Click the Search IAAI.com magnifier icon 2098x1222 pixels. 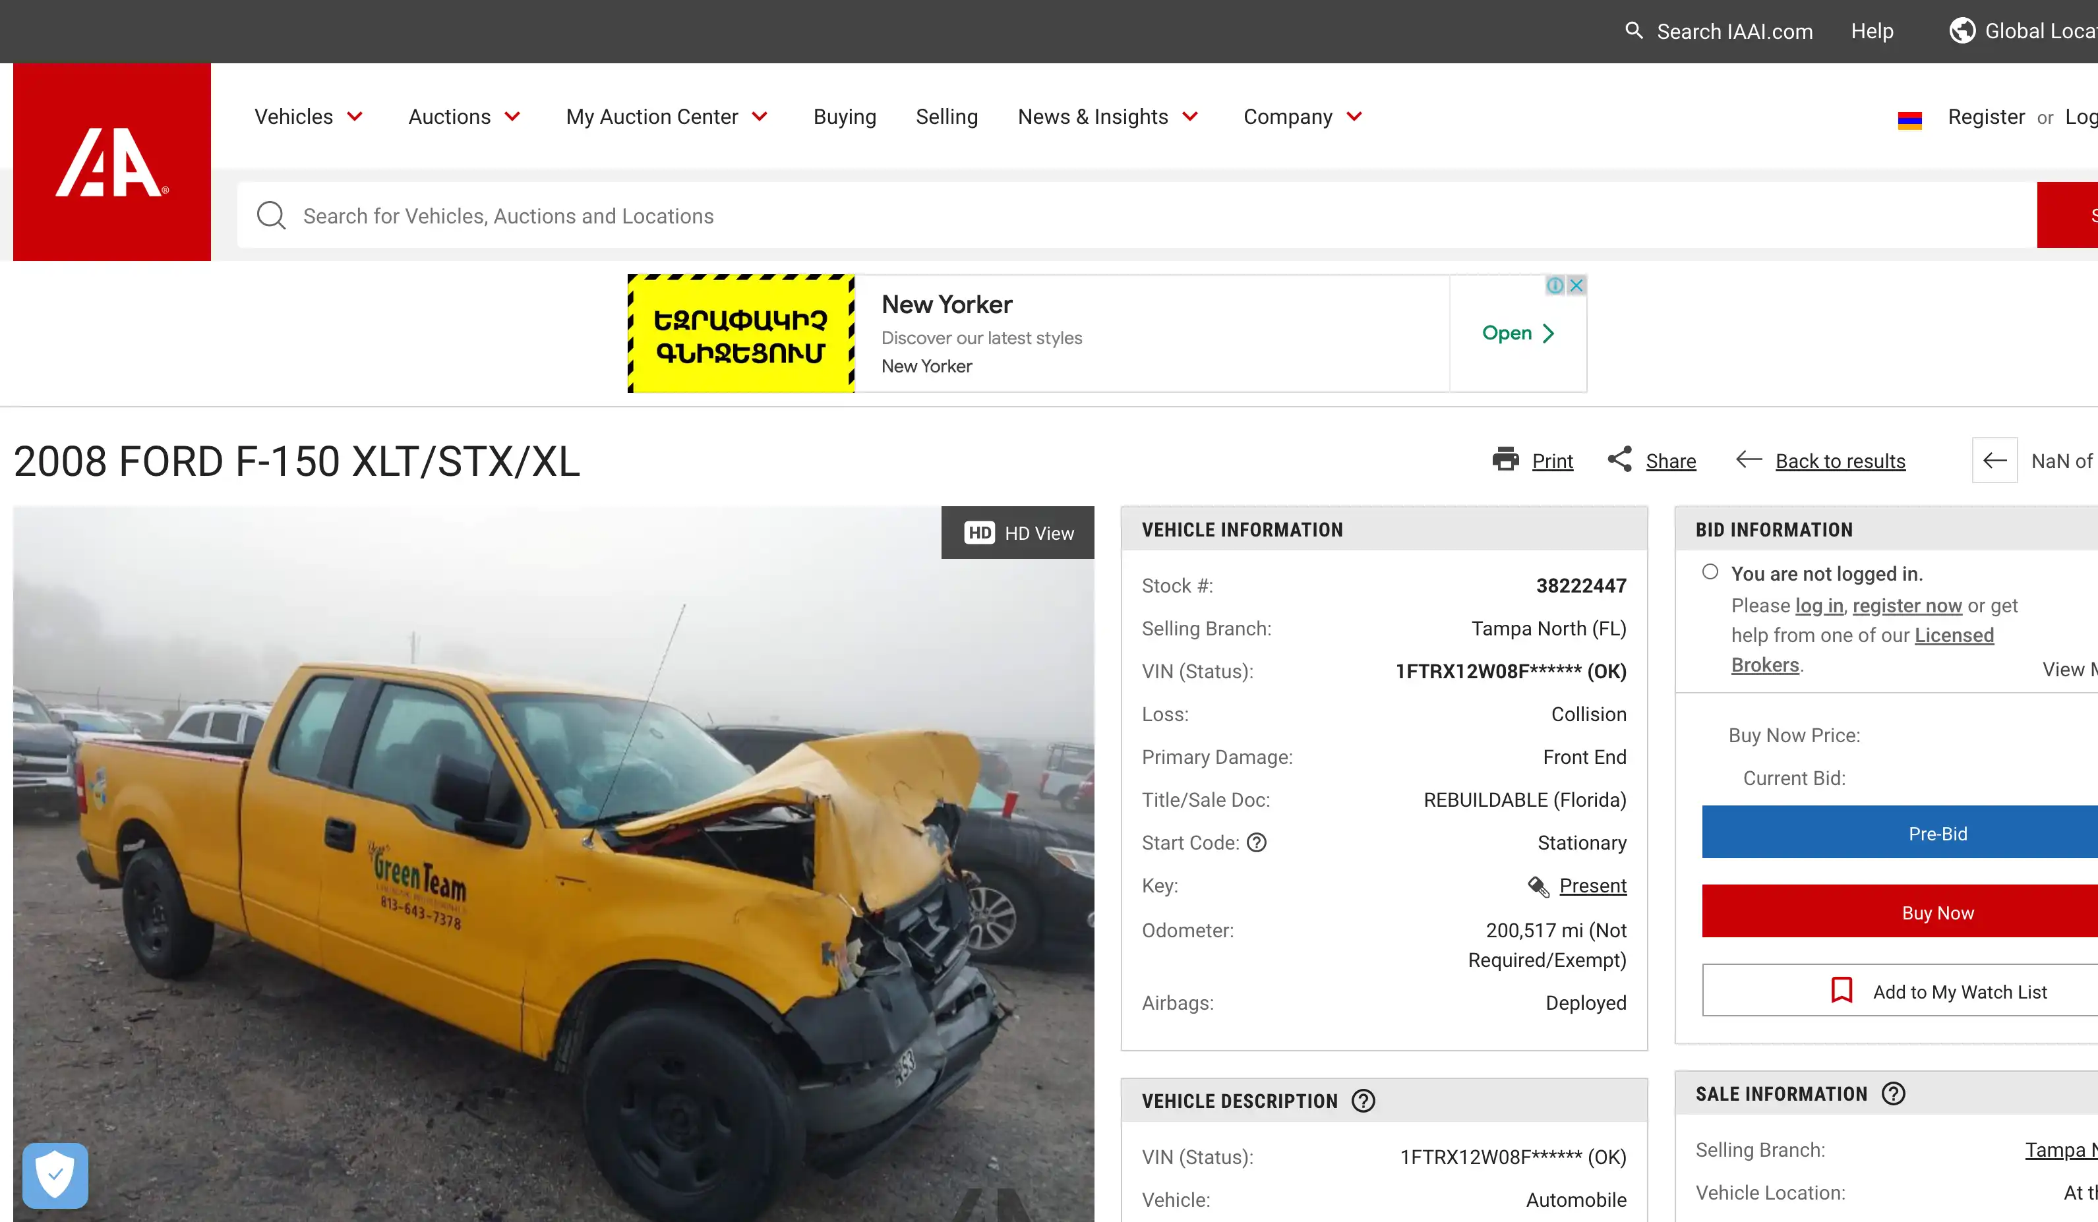(1633, 31)
